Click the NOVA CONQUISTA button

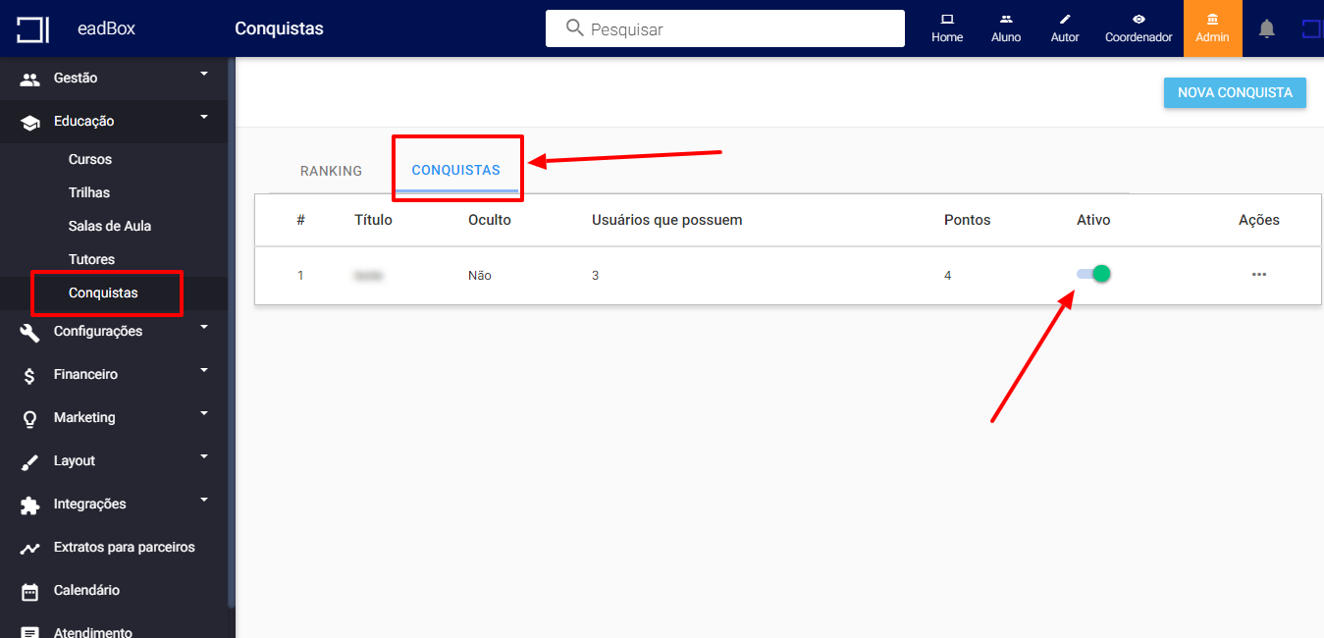point(1235,92)
